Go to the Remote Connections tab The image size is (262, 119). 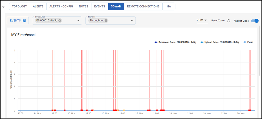(143, 6)
